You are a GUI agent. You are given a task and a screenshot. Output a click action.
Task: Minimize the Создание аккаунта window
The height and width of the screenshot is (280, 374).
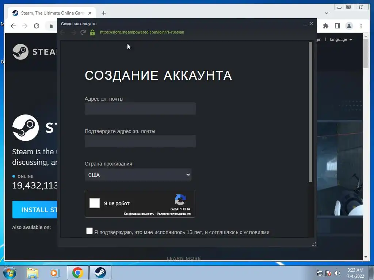coord(305,24)
